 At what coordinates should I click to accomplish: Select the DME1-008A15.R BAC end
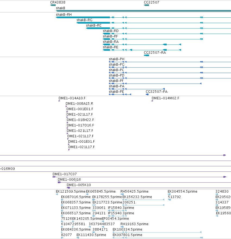[66, 106]
